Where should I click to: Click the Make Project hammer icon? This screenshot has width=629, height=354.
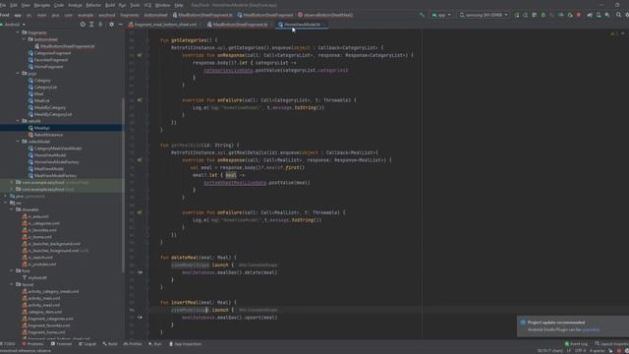click(422, 15)
